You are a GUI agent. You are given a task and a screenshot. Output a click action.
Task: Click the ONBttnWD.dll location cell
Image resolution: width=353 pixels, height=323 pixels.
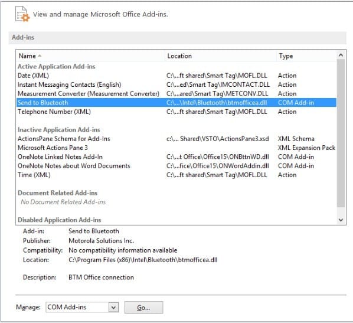[x=217, y=156]
